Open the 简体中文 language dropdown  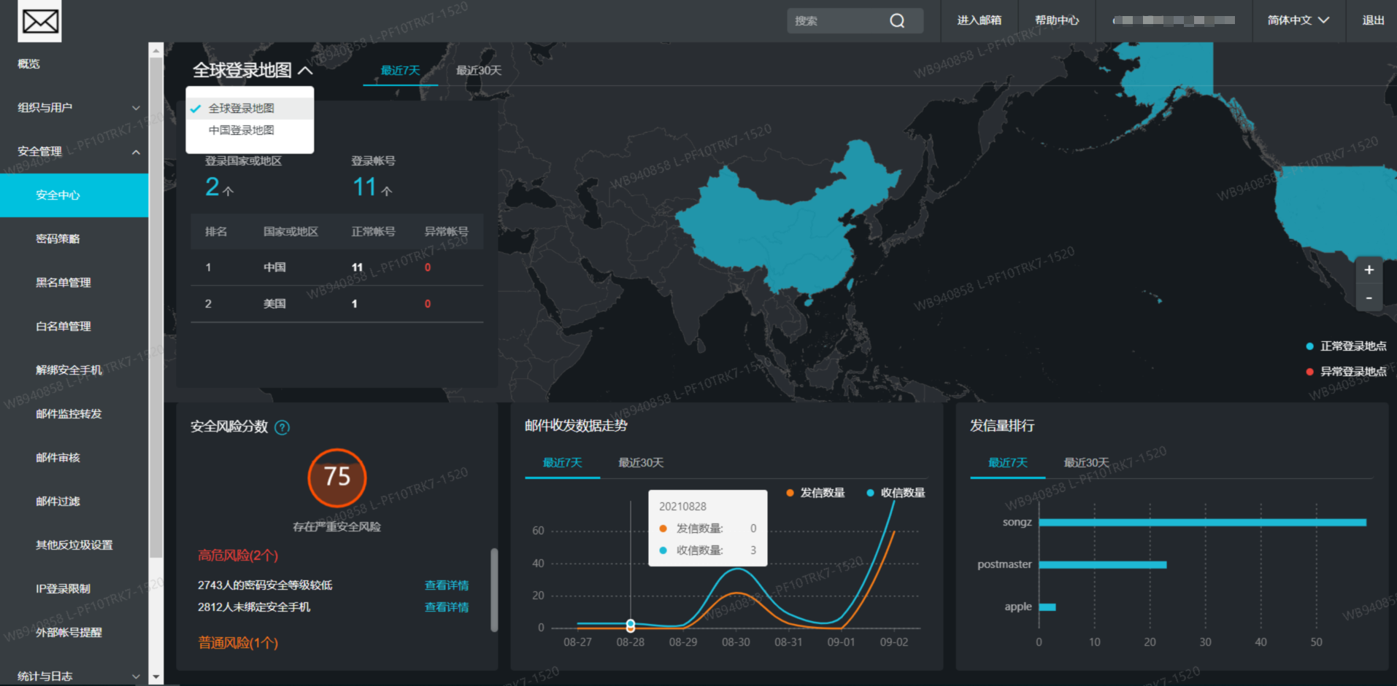click(x=1298, y=20)
